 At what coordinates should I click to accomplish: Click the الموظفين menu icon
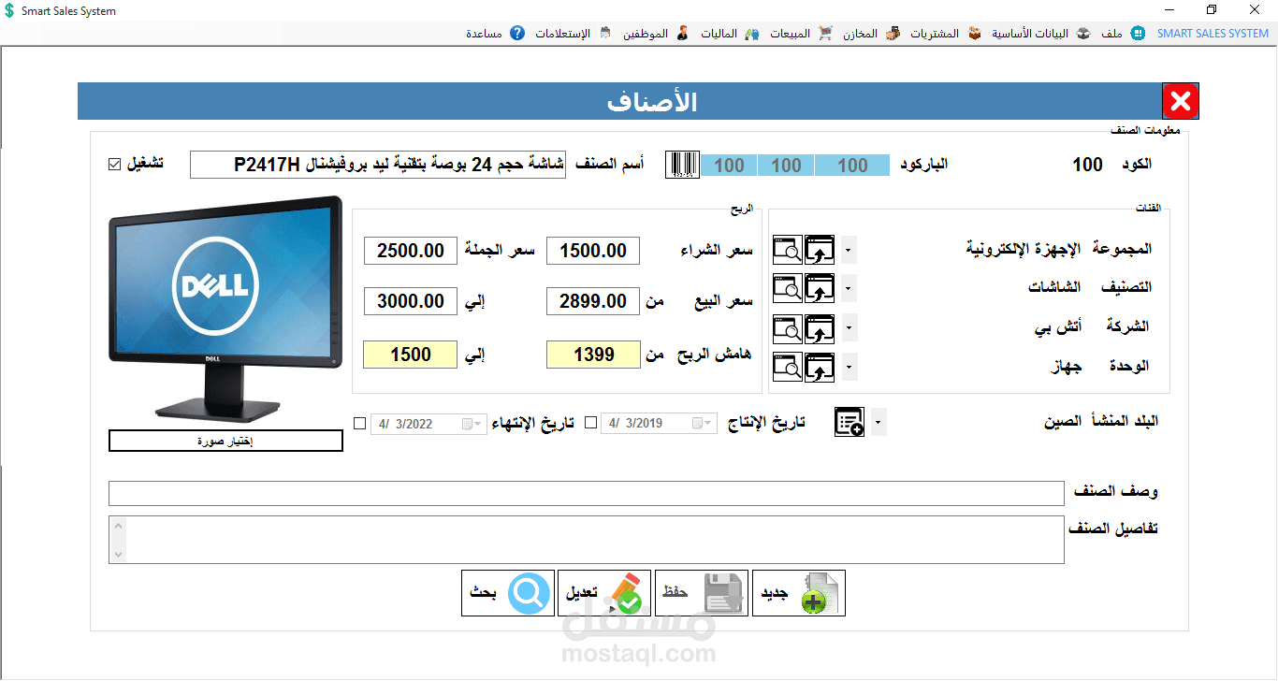pos(604,34)
